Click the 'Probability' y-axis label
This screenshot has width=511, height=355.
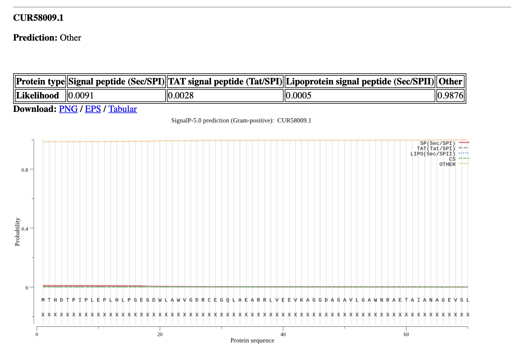click(x=18, y=232)
